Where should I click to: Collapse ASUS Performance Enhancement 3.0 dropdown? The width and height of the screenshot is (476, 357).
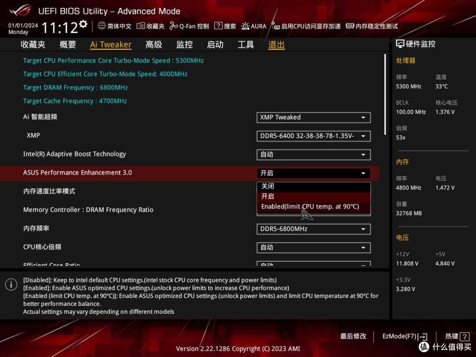(314, 173)
